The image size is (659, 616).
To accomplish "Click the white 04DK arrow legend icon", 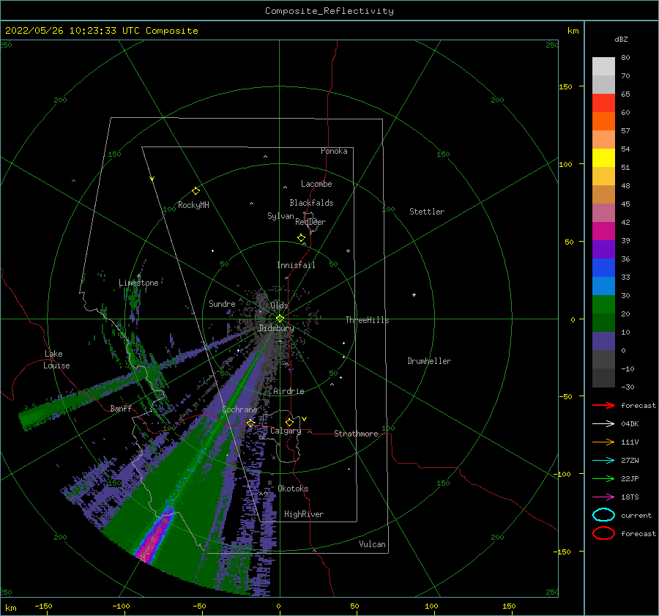I will pyautogui.click(x=603, y=424).
